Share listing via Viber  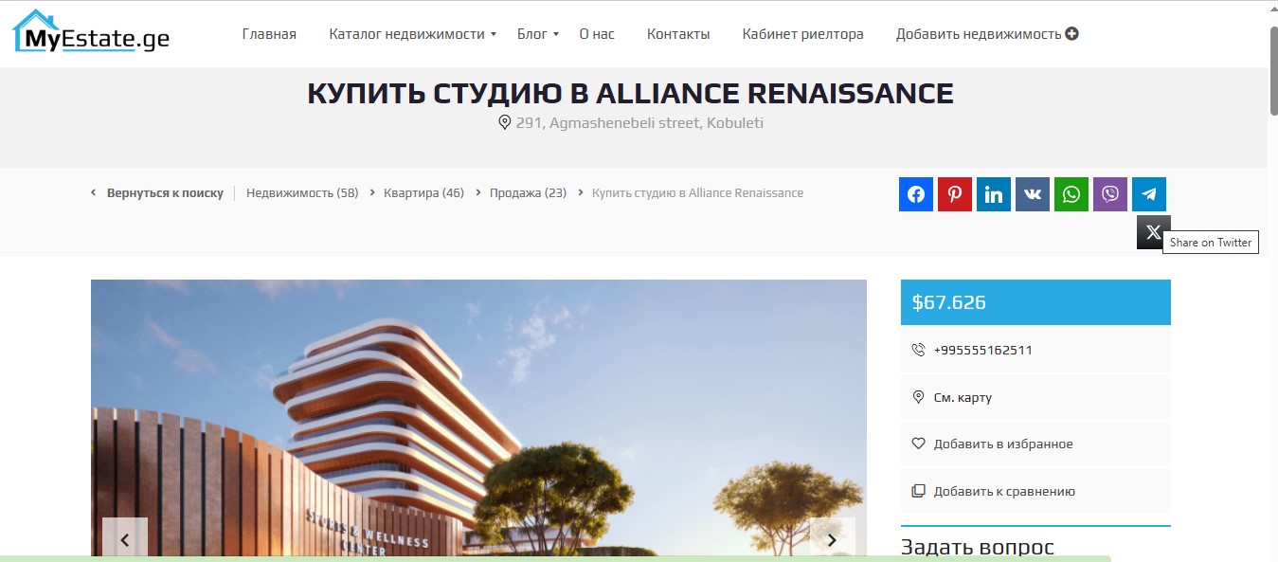1110,194
